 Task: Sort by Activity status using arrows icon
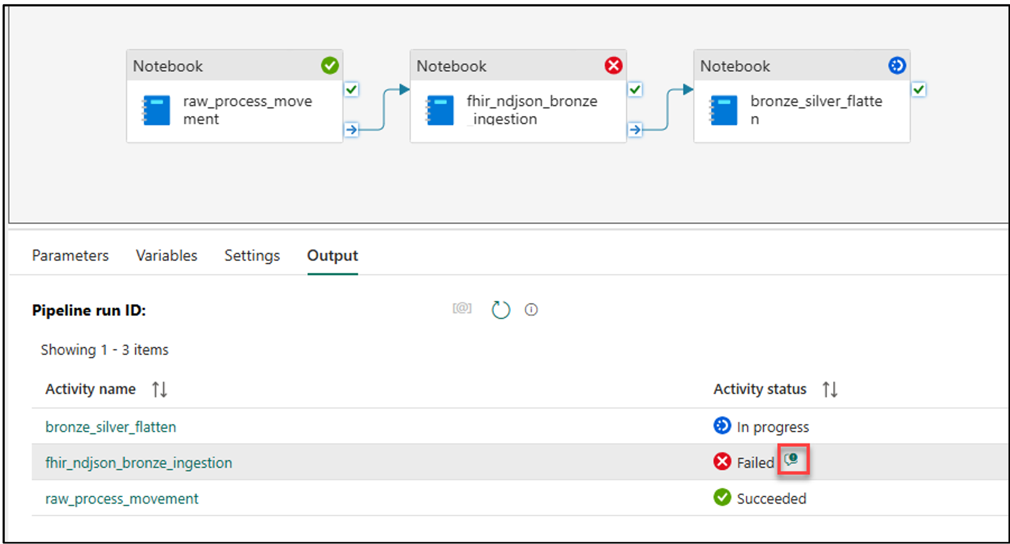830,389
